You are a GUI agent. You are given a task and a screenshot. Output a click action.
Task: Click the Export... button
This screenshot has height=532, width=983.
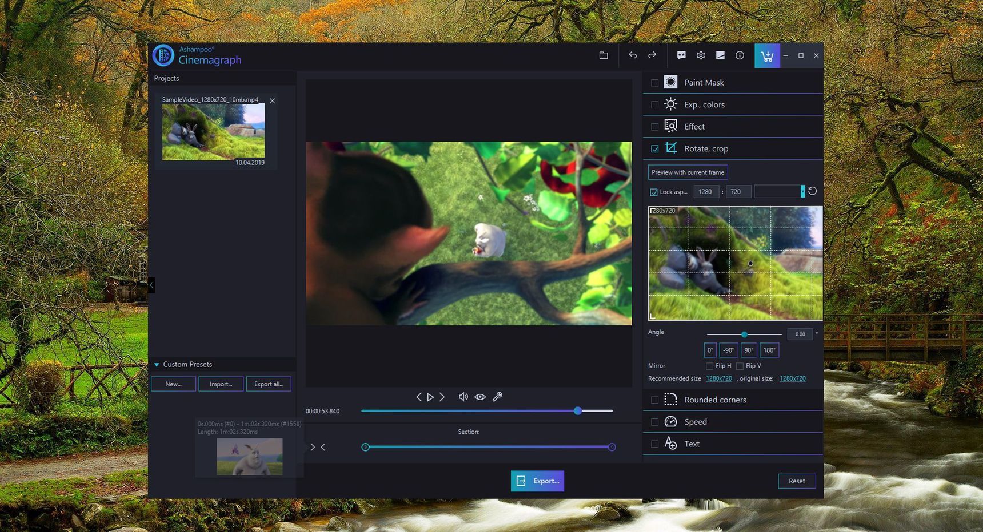(537, 481)
